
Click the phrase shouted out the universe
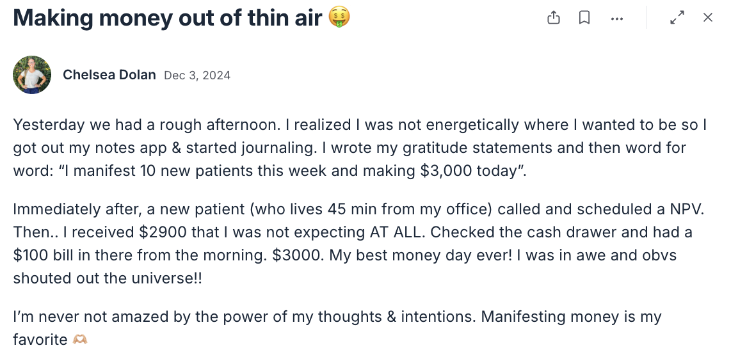click(x=102, y=278)
